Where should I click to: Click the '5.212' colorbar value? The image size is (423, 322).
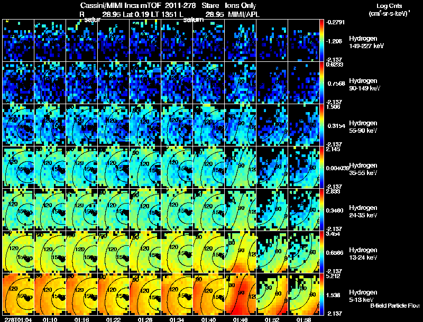coord(333,276)
